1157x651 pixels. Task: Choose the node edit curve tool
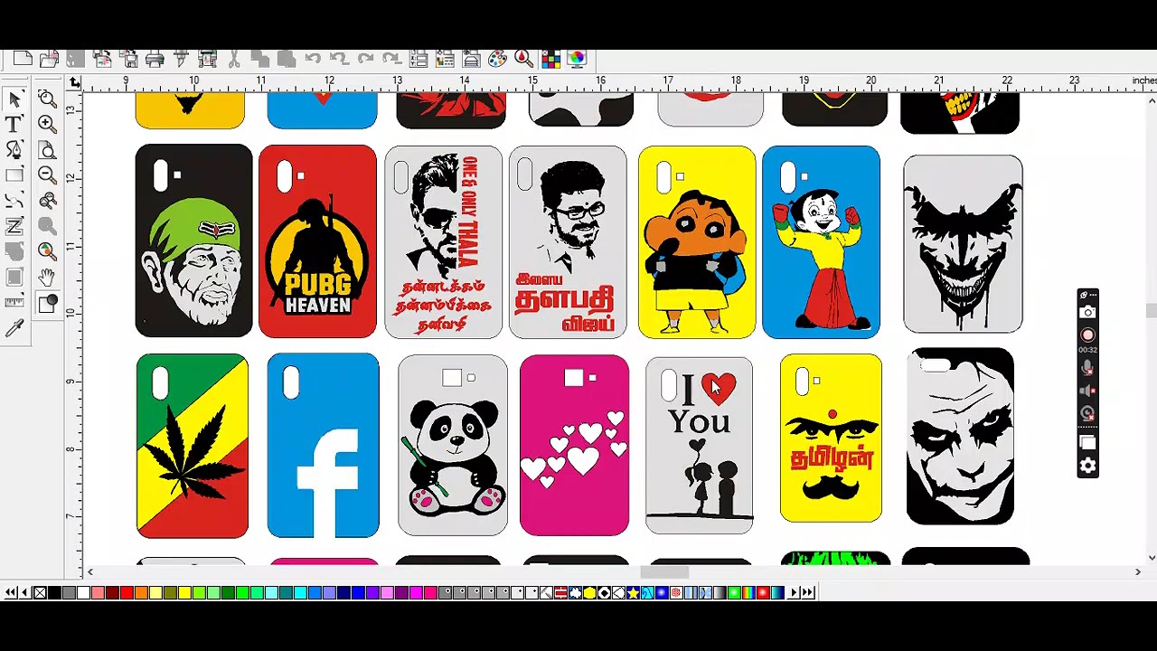pos(14,199)
